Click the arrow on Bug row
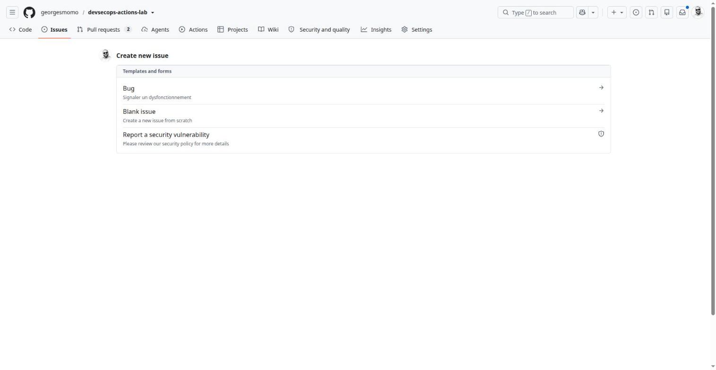 (x=601, y=88)
